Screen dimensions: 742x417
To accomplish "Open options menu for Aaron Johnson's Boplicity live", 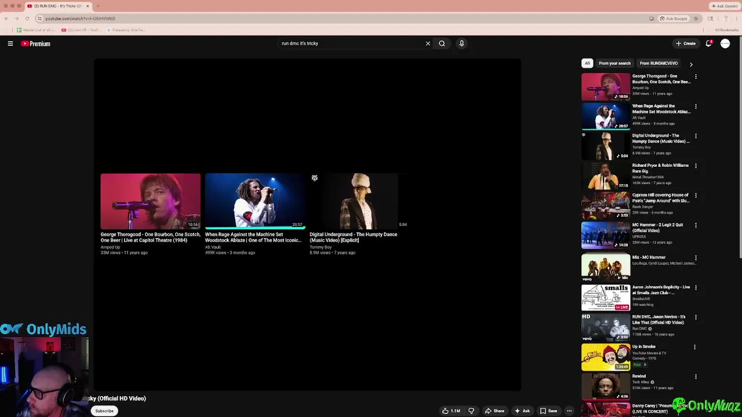I will pyautogui.click(x=696, y=288).
